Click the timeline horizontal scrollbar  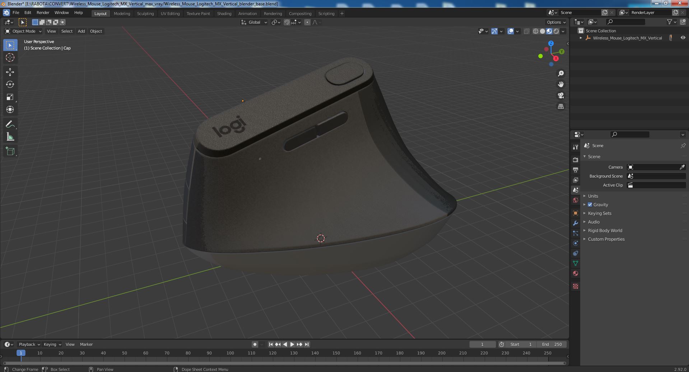point(284,363)
